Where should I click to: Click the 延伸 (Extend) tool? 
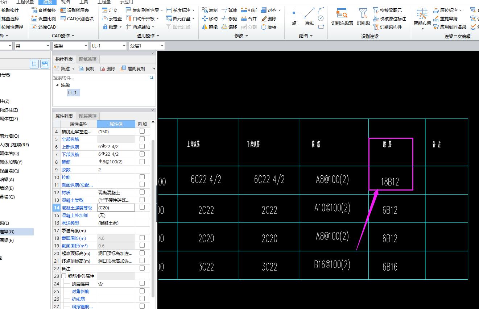point(229,10)
